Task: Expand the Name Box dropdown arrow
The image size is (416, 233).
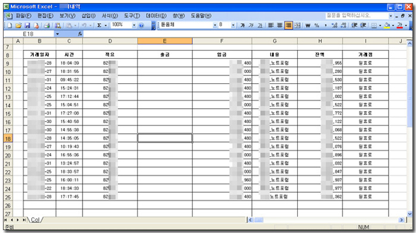Action: 57,34
